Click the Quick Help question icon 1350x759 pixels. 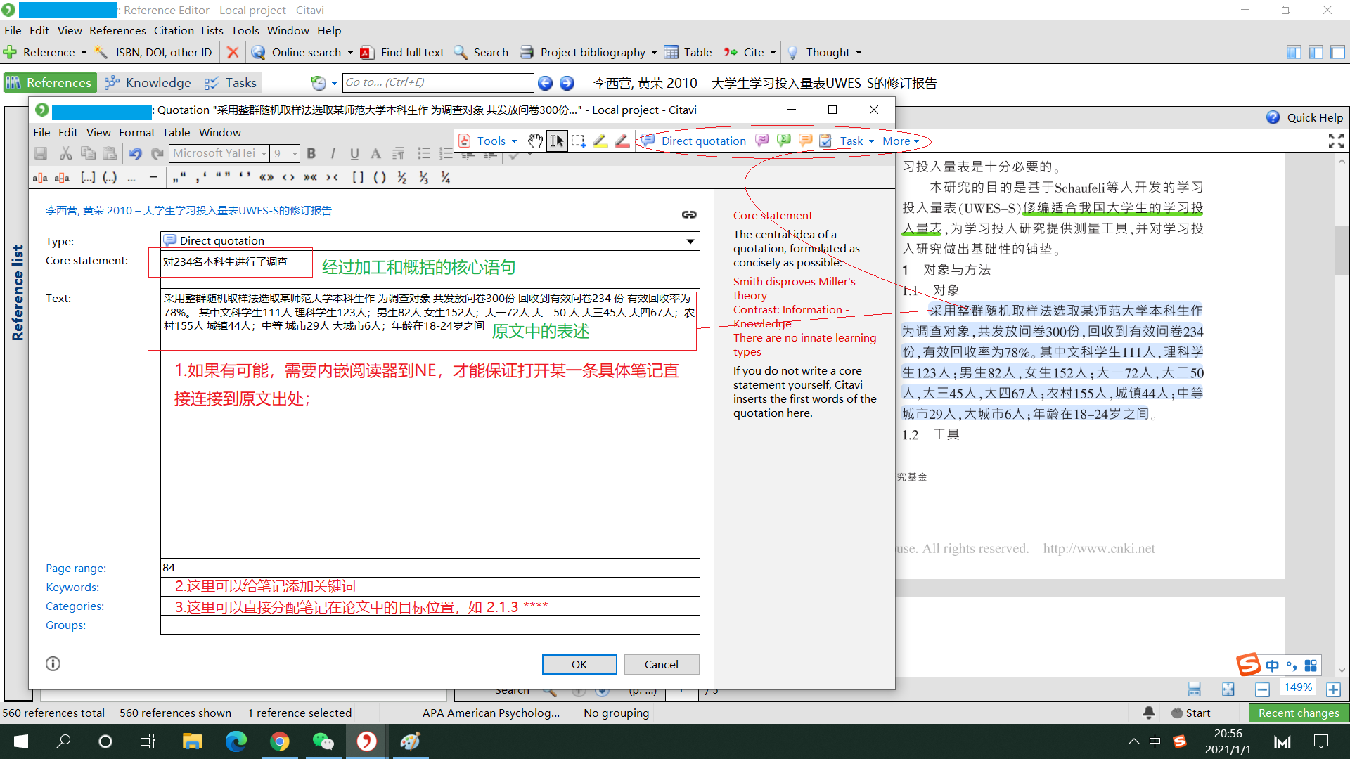coord(1273,117)
